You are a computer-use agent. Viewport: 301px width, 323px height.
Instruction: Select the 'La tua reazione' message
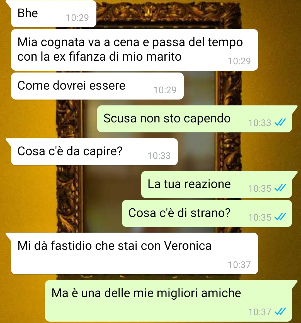(217, 184)
